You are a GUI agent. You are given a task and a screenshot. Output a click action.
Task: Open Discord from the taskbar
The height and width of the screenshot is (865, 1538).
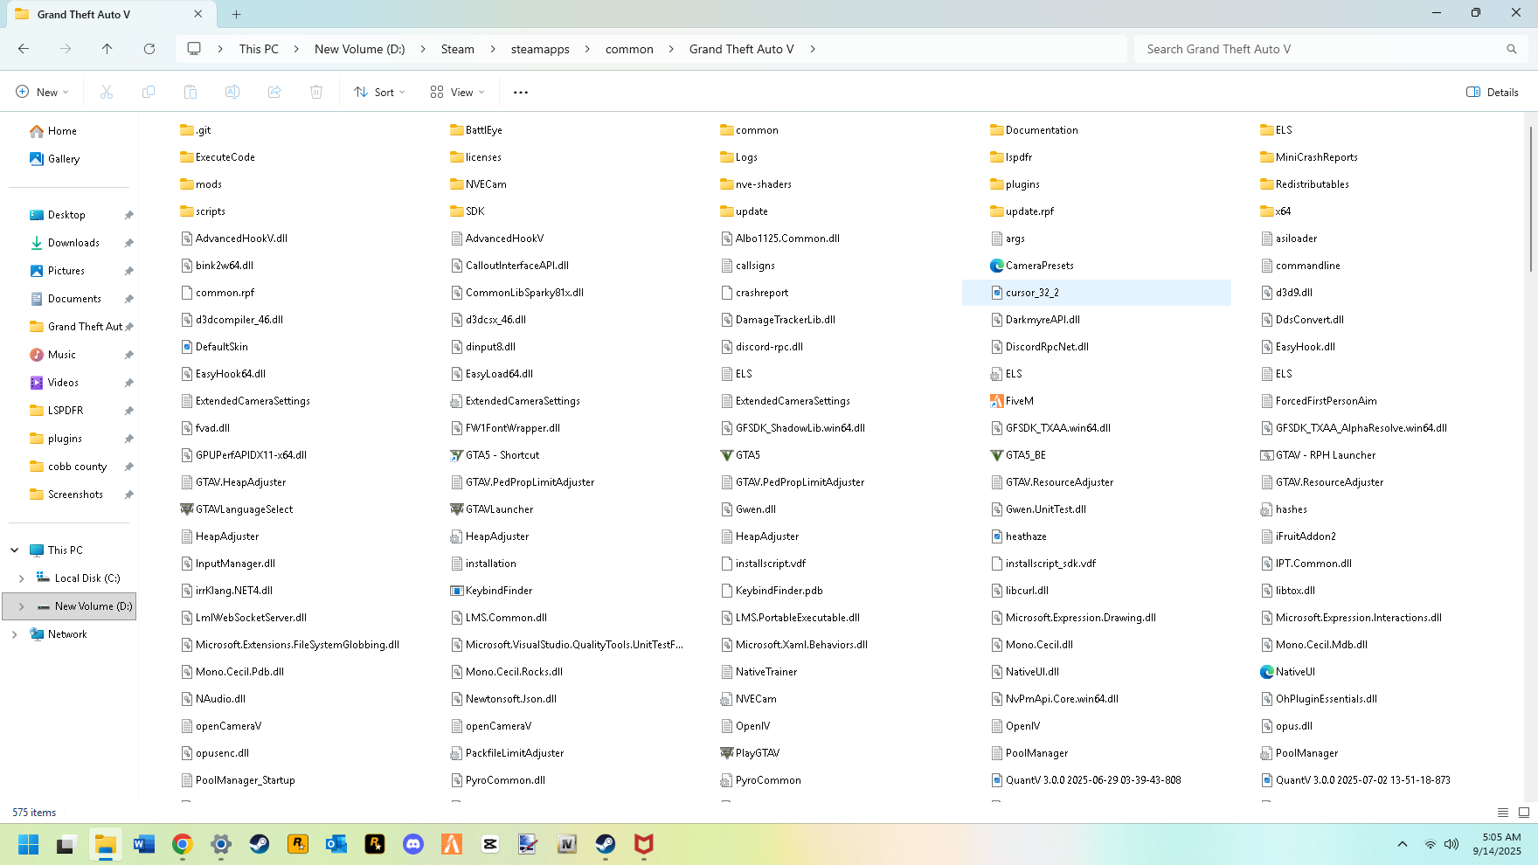[x=413, y=844]
